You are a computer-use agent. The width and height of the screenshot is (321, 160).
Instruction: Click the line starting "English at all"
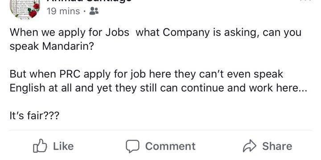click(x=158, y=88)
